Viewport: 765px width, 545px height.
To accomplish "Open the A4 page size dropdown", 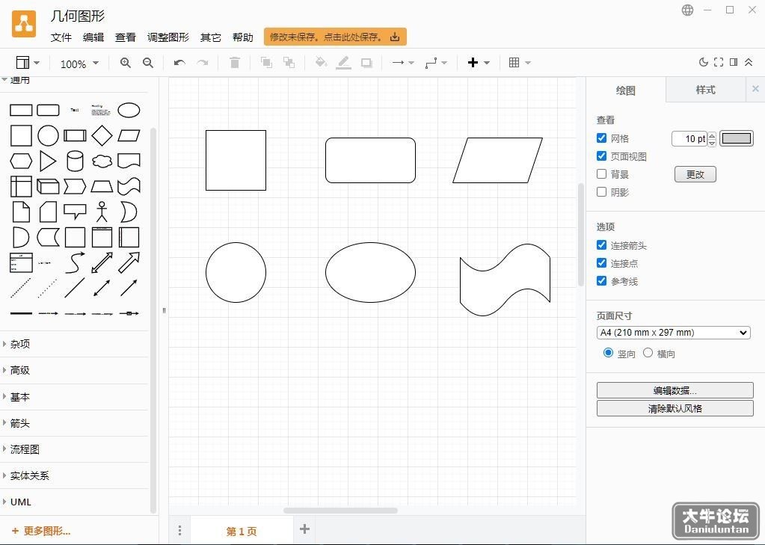I will [673, 333].
